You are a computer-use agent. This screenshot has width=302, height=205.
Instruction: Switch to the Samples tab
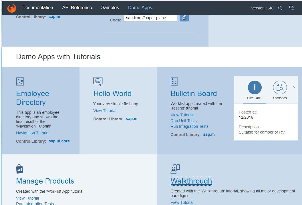pyautogui.click(x=110, y=8)
